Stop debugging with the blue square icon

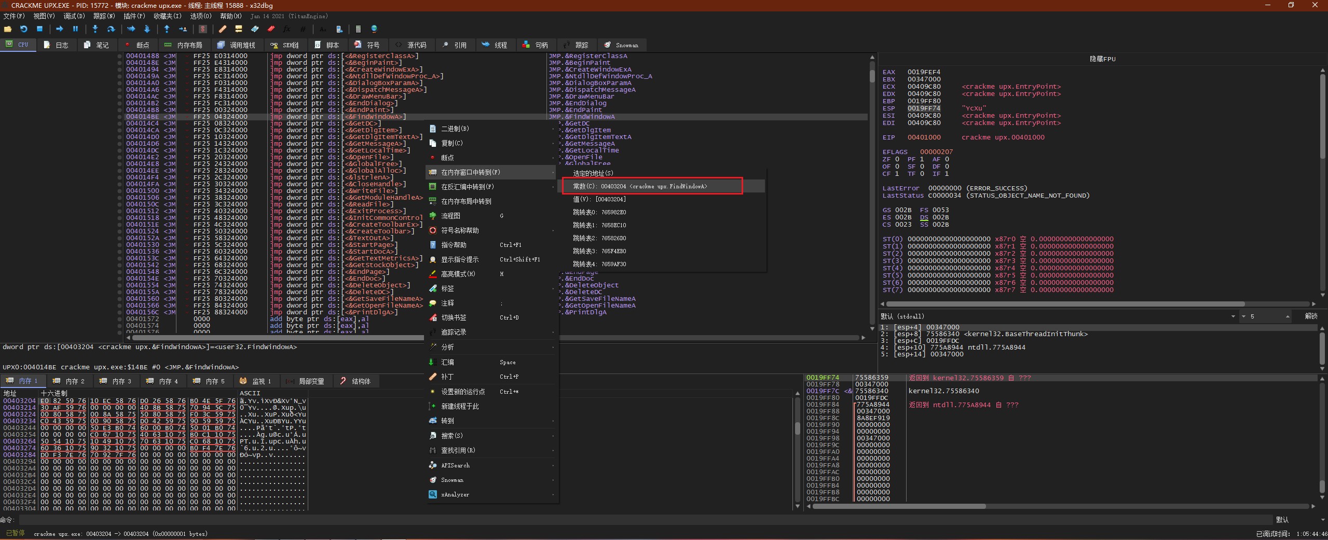[x=39, y=29]
